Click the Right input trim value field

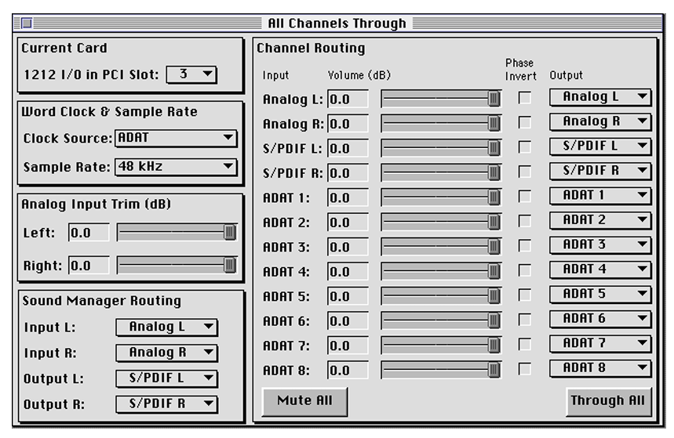[89, 266]
